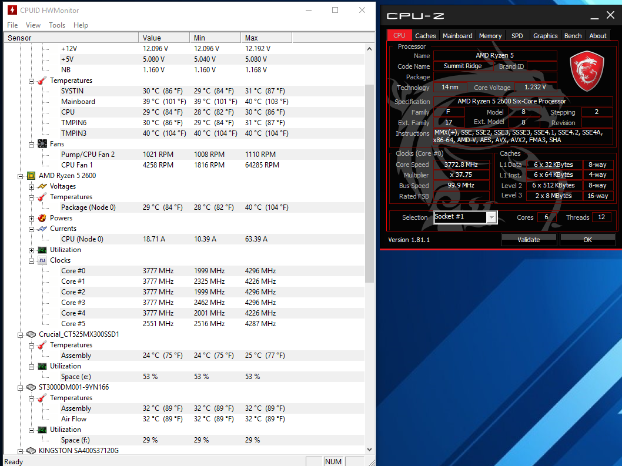This screenshot has height=466, width=622.
Task: Click Utilization icon under ST3000DM001 drive
Action: (42, 430)
